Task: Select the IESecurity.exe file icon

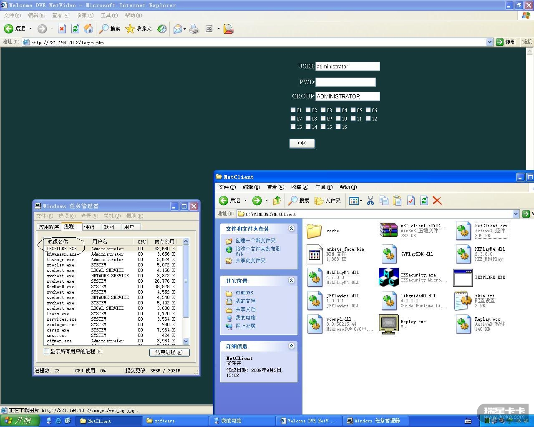Action: pyautogui.click(x=388, y=277)
